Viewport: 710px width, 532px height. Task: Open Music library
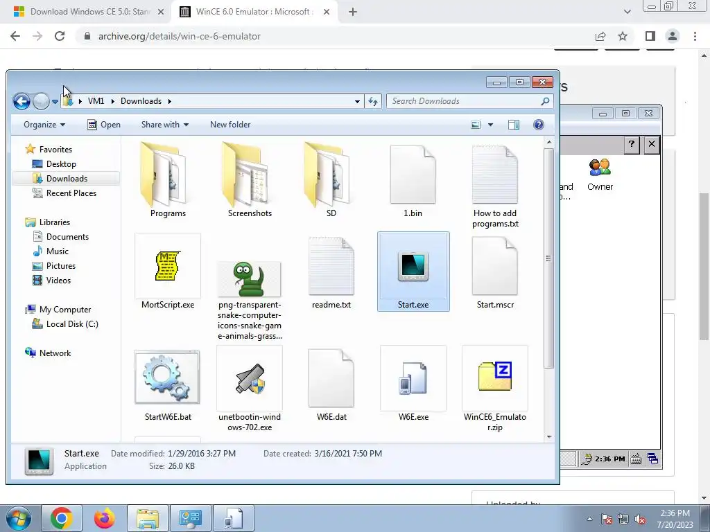(50, 251)
